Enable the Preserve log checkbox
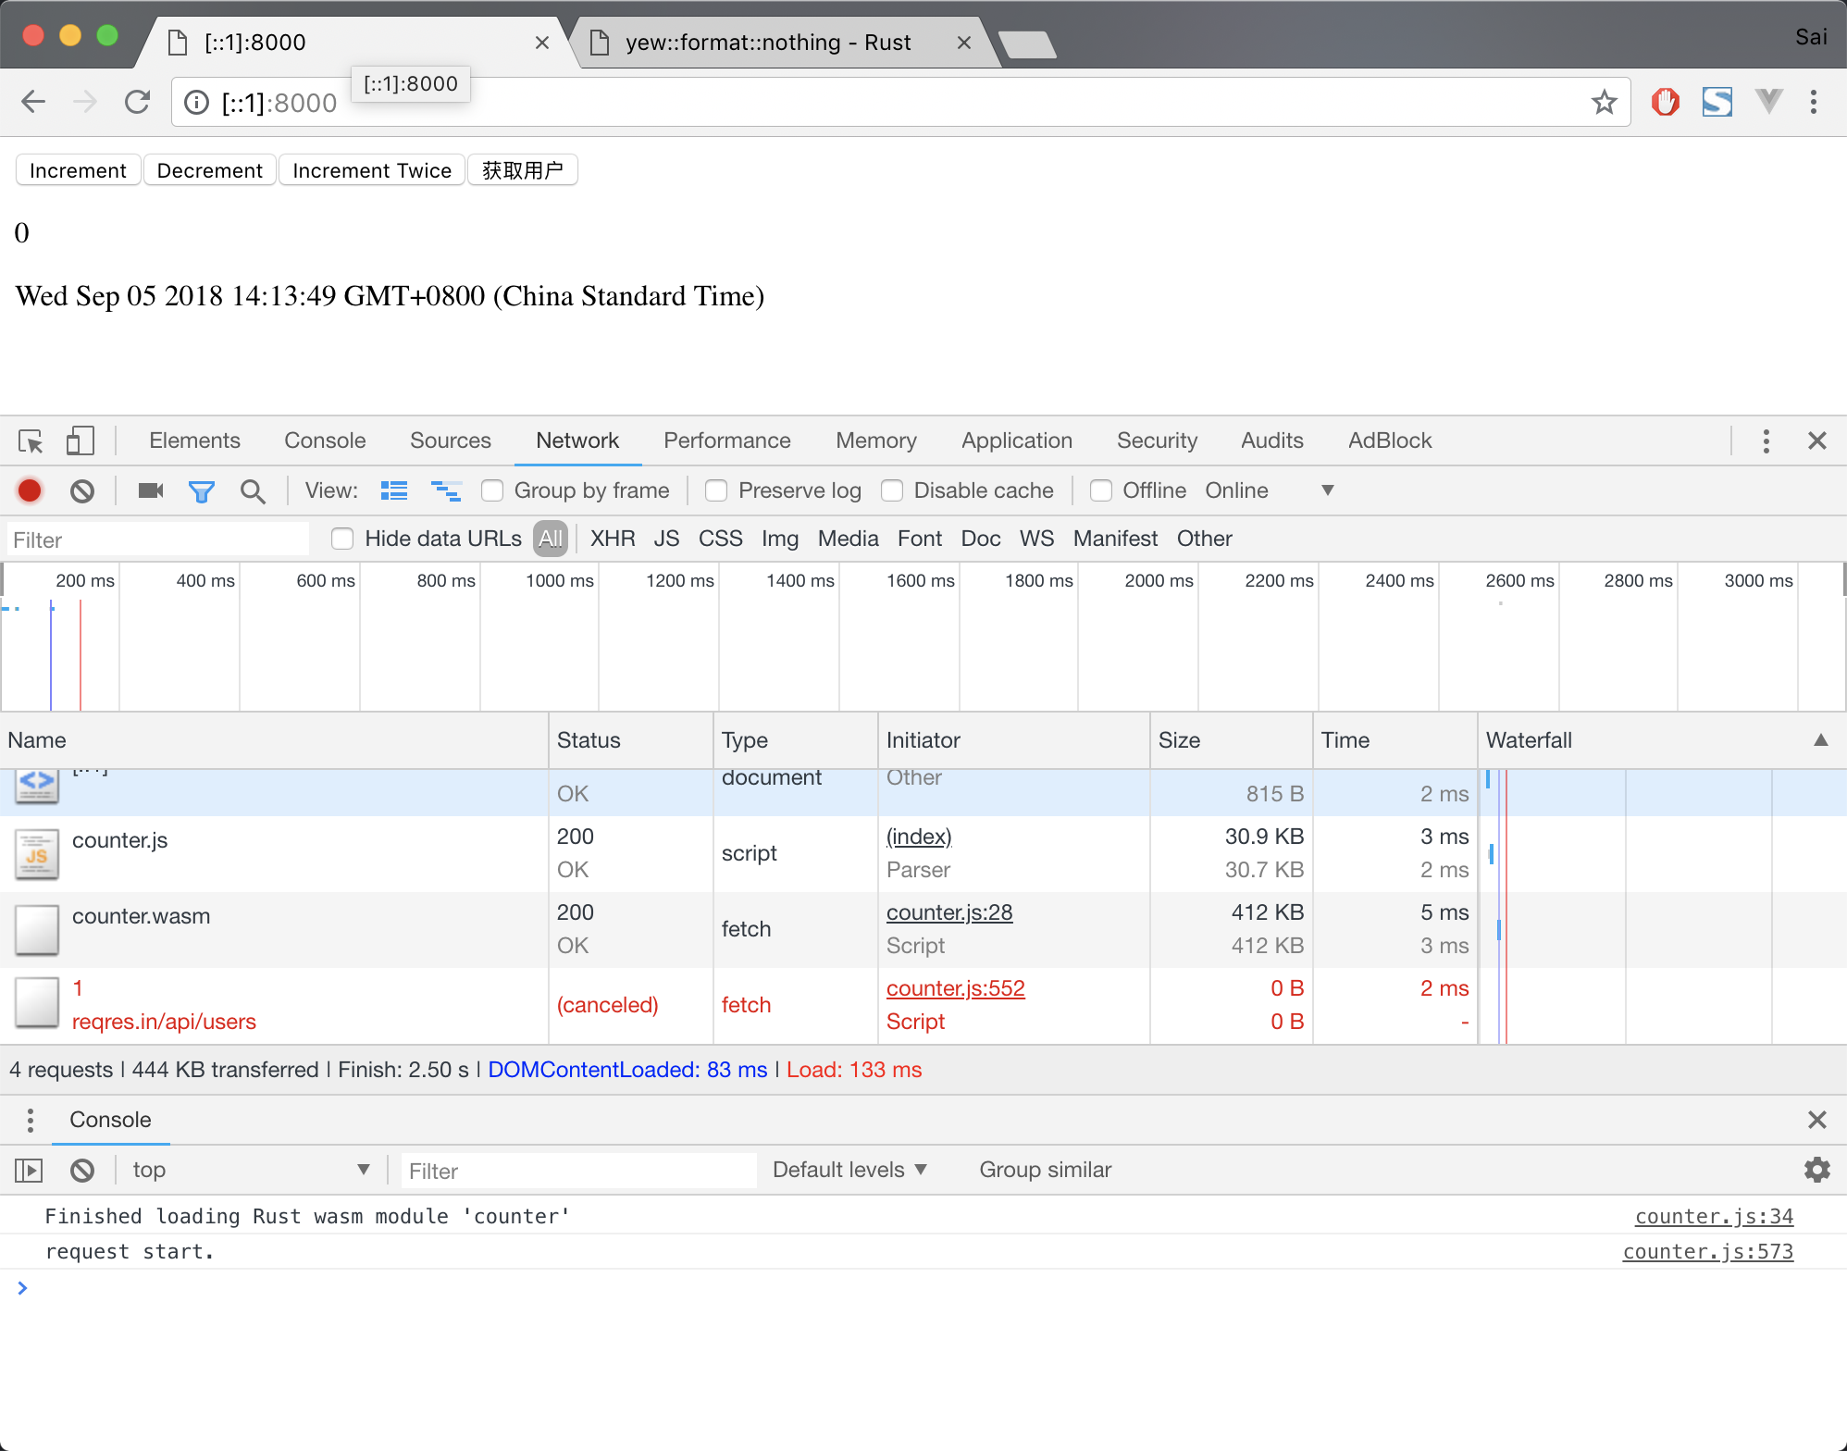 tap(716, 490)
